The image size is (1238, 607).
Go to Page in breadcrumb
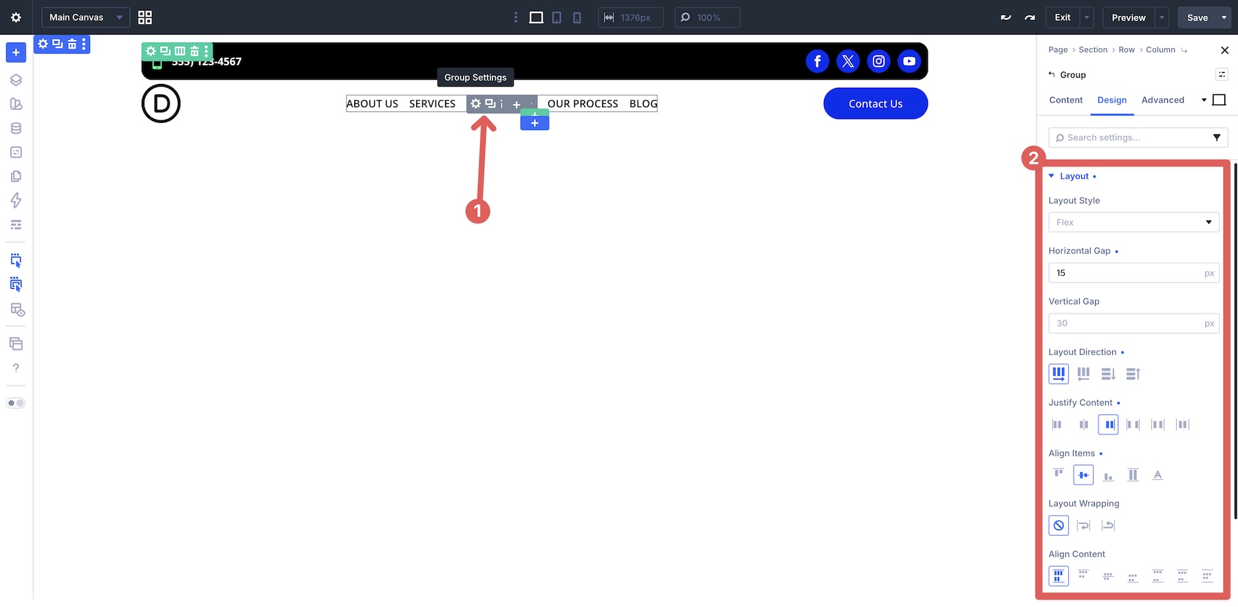pyautogui.click(x=1058, y=50)
